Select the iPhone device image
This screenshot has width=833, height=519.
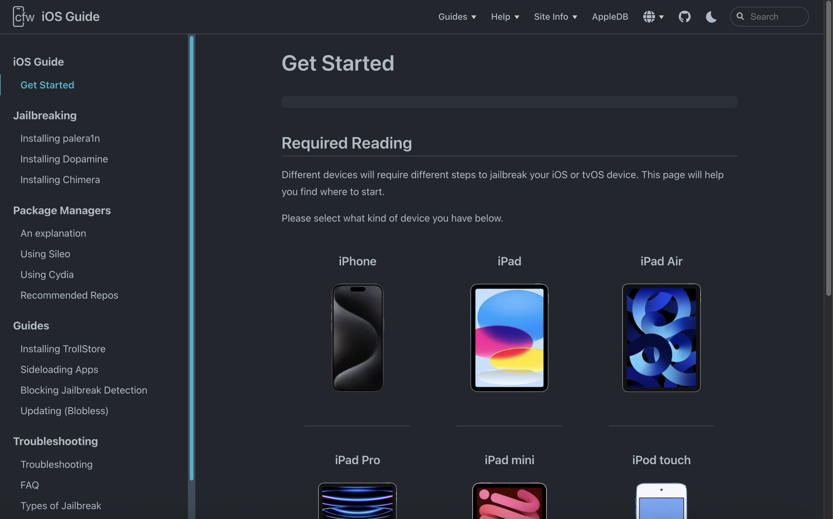[357, 337]
